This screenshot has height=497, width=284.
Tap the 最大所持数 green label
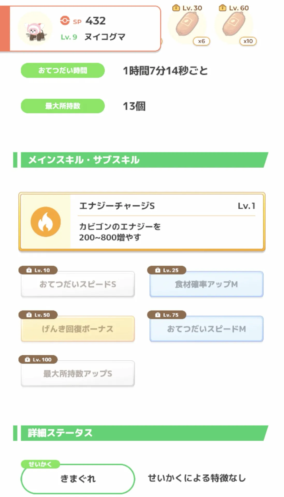pos(63,106)
